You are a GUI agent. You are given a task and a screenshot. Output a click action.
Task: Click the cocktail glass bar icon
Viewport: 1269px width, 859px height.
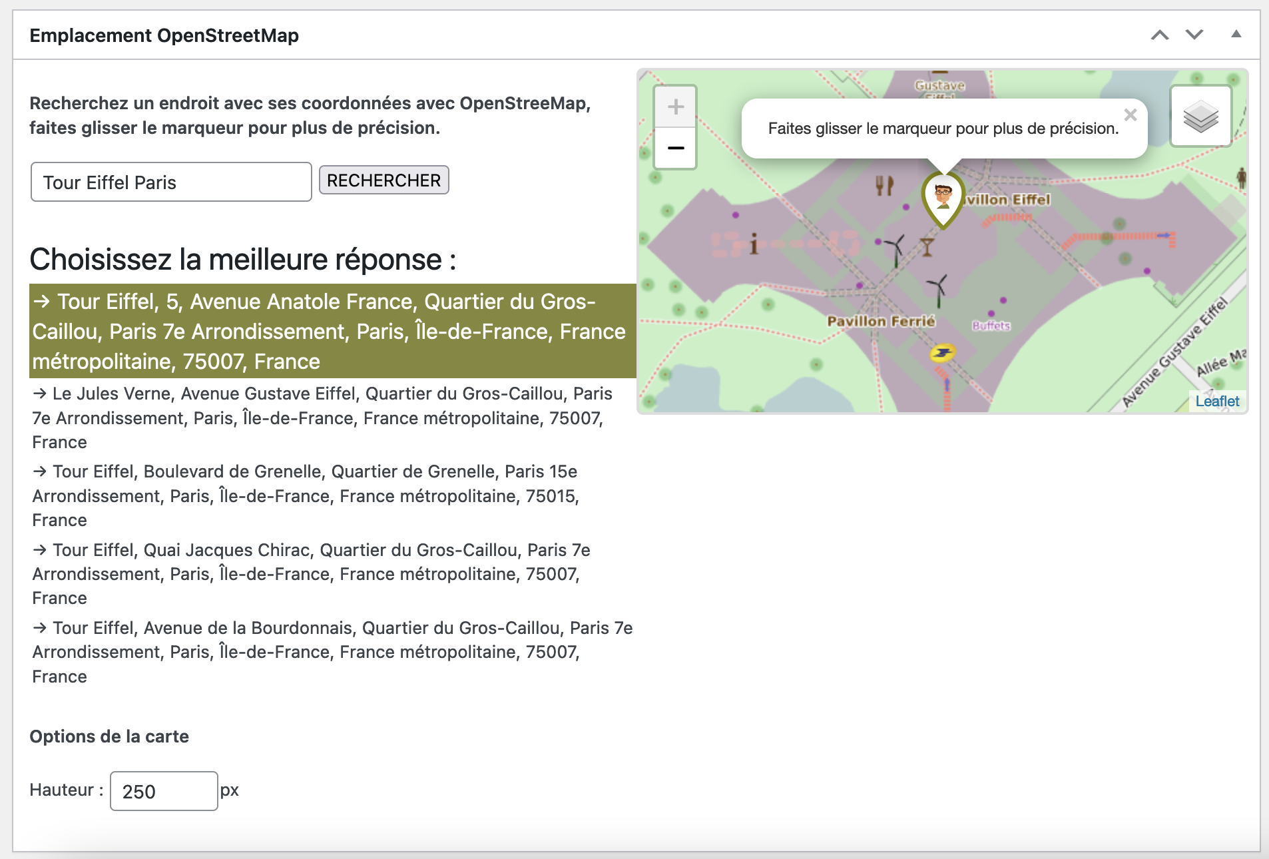(x=926, y=247)
